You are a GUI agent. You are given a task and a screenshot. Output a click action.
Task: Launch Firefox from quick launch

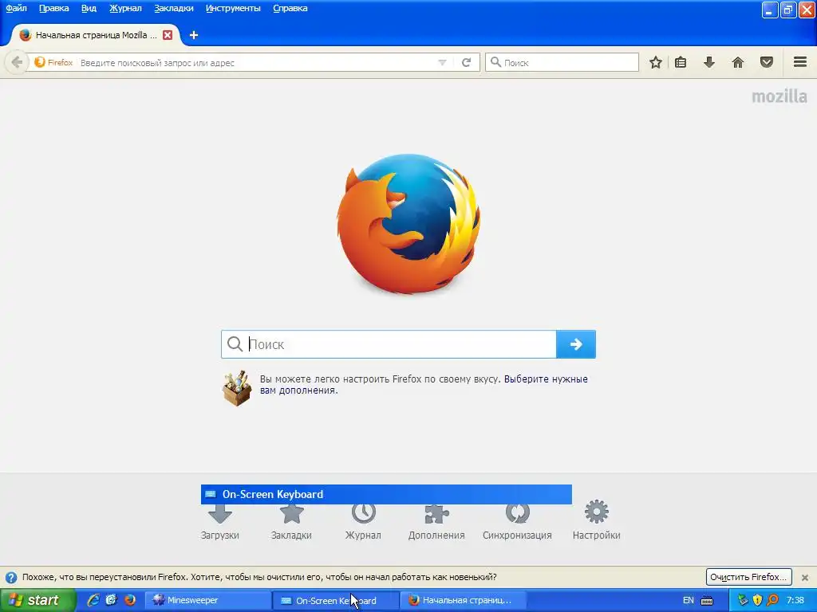[x=130, y=600]
